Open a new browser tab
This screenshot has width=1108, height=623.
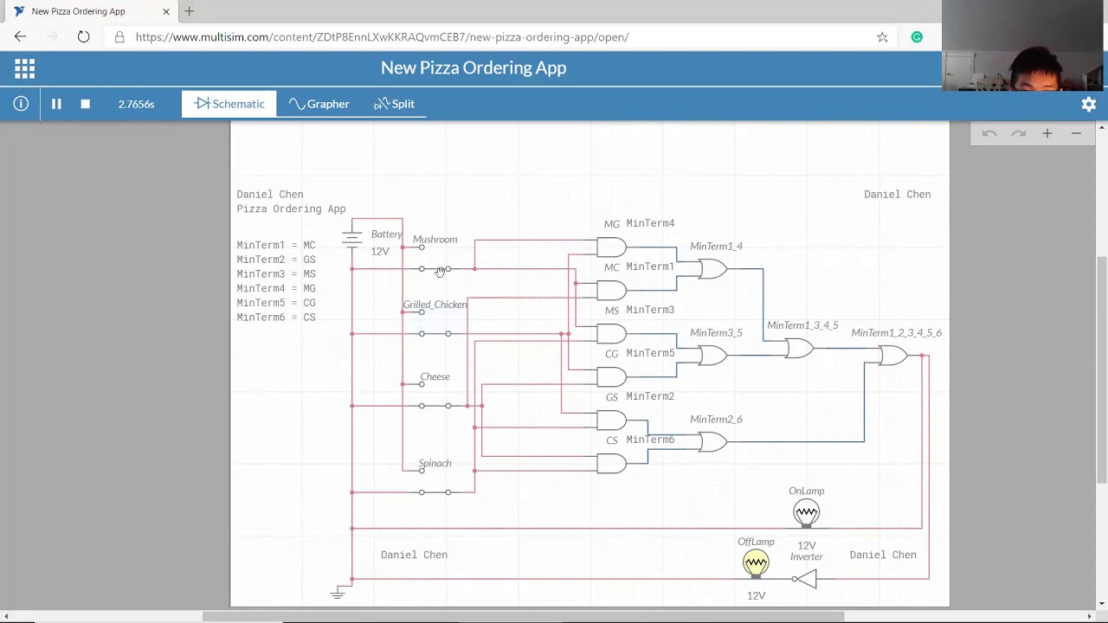click(189, 11)
